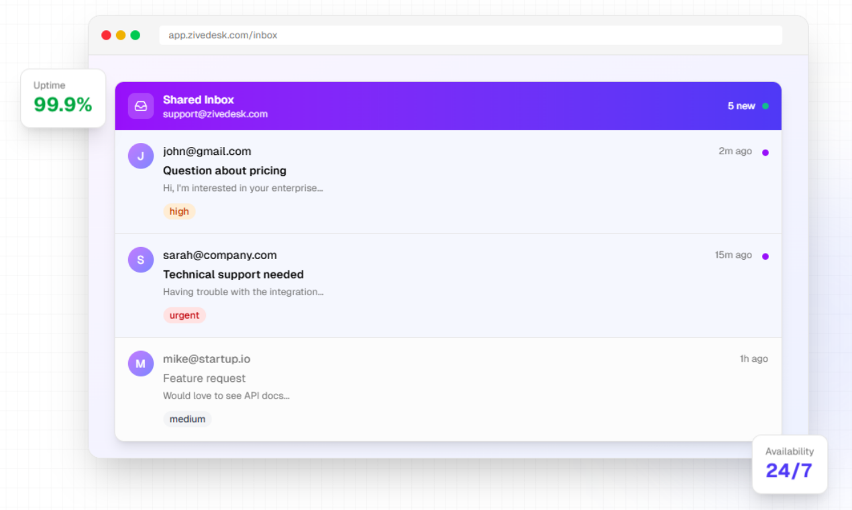Click the '5 new' message counter
852x510 pixels.
pyautogui.click(x=742, y=105)
